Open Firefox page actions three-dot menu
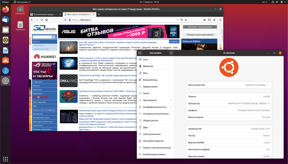The image size is (288, 164). click(177, 20)
